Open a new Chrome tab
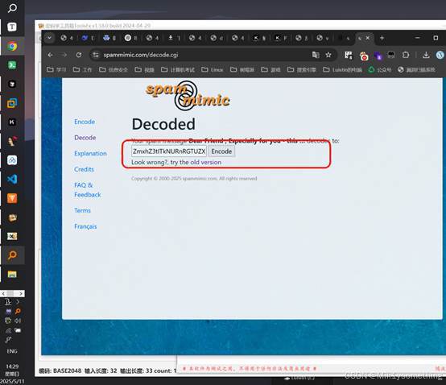 [382, 38]
